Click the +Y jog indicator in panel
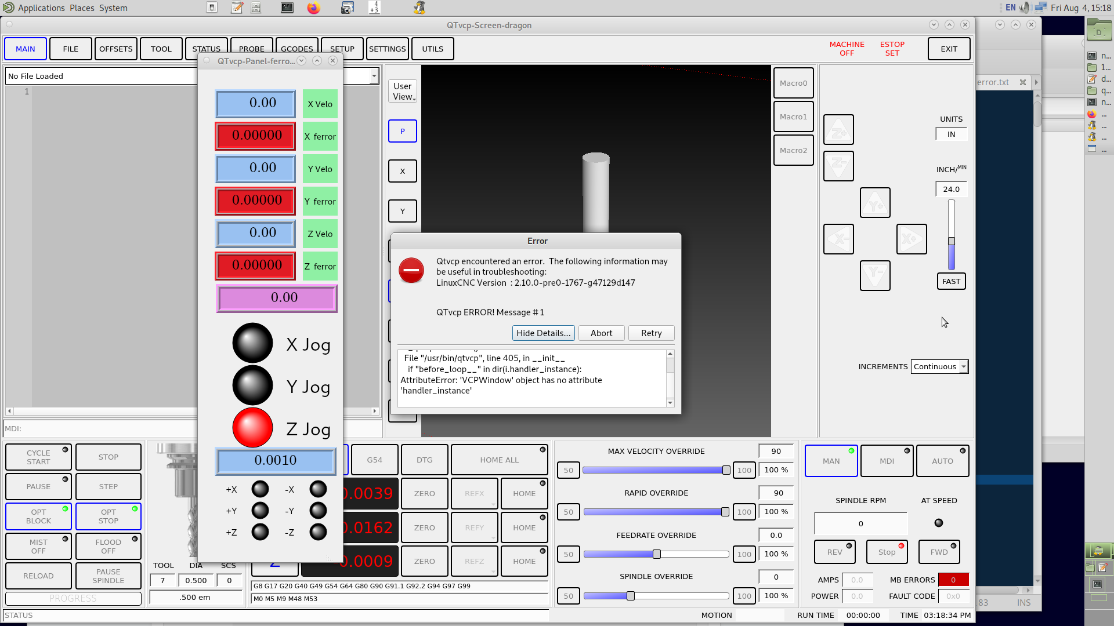Image resolution: width=1114 pixels, height=626 pixels. point(260,511)
